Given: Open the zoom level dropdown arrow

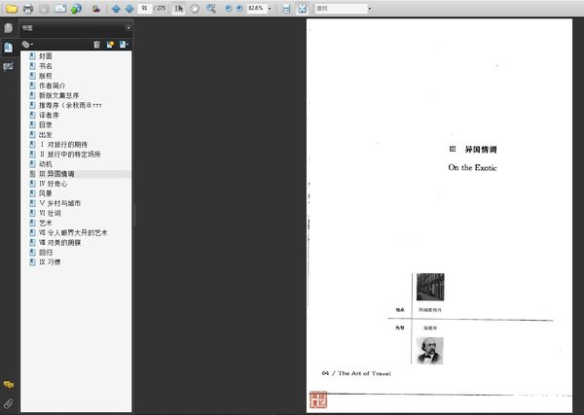Looking at the screenshot, I should (270, 8).
